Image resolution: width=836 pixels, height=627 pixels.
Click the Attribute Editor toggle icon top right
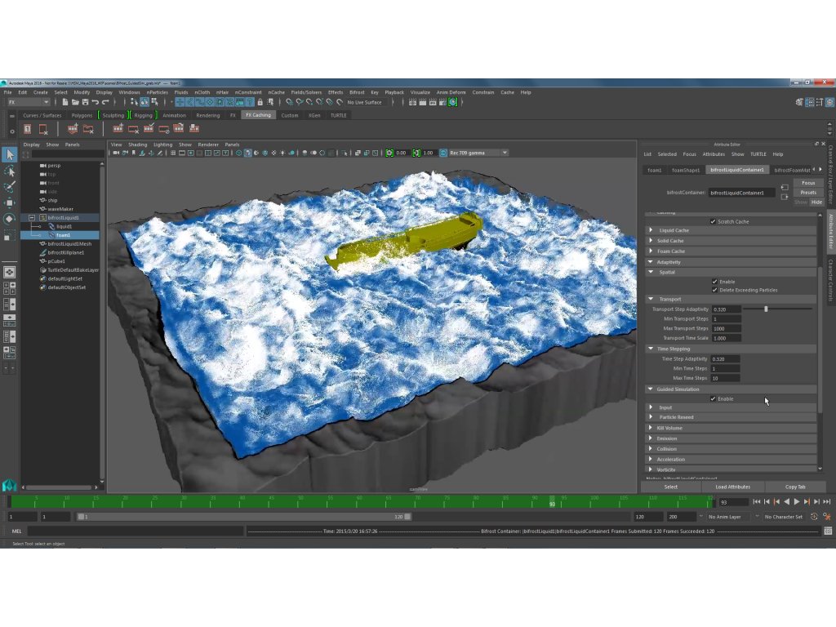[811, 102]
